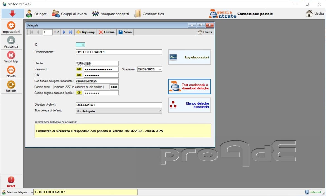The image size is (326, 196).
Task: Go to the next delegato record
Action: tap(64, 32)
